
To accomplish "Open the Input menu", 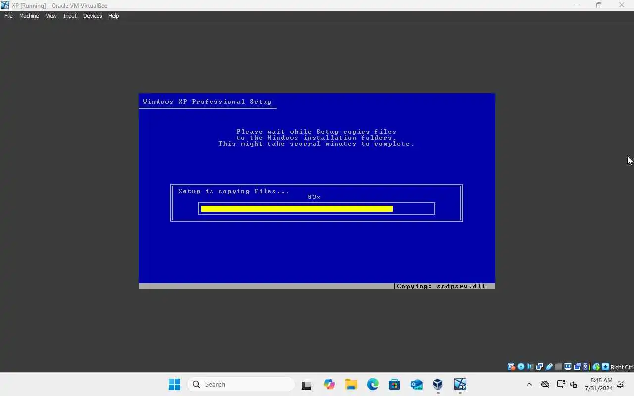I will coord(70,16).
